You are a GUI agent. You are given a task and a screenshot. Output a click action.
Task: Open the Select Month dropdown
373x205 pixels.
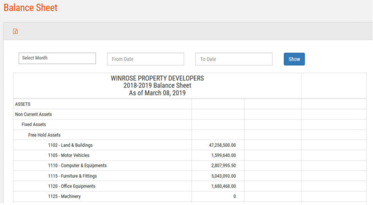[x=57, y=58]
